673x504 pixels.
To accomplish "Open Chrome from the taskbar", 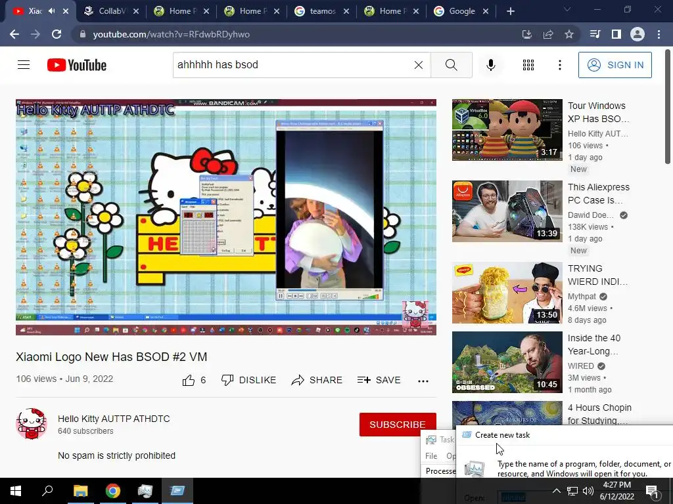I will 113,491.
